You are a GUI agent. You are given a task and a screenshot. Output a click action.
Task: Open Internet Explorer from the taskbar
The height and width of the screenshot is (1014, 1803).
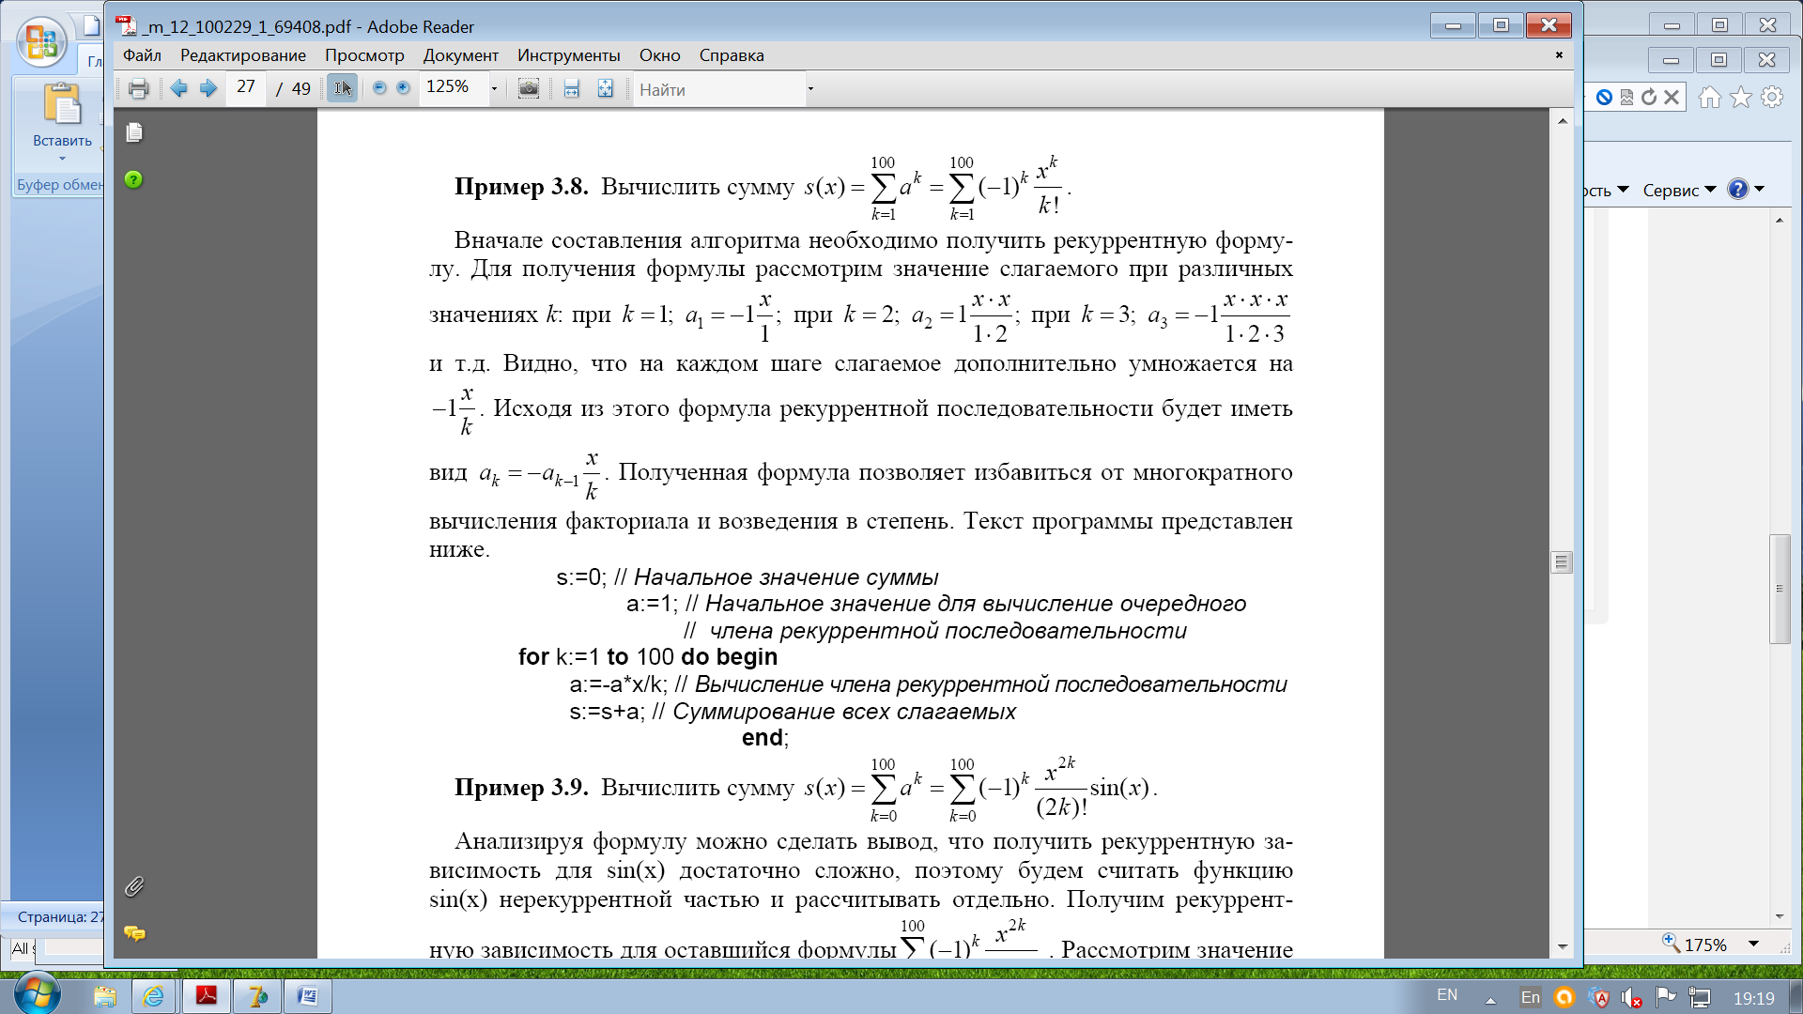[x=153, y=996]
